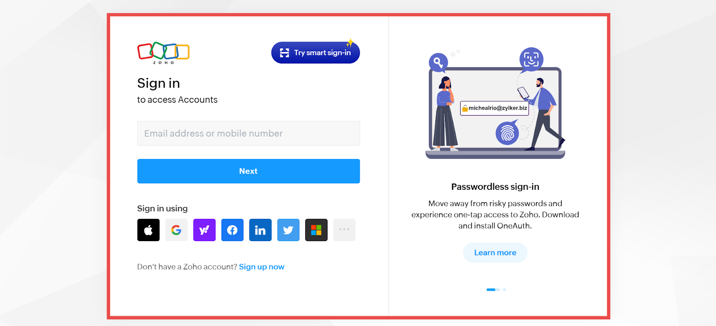Open Try smart sign-in
The width and height of the screenshot is (716, 326).
[315, 53]
